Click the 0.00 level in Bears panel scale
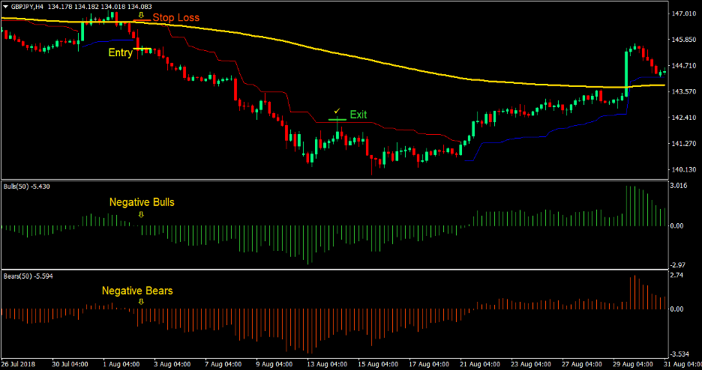Viewport: 702px width, 370px height. tap(677, 309)
